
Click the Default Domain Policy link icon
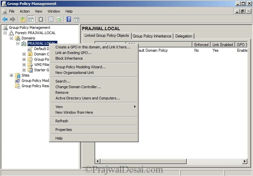tap(30, 49)
